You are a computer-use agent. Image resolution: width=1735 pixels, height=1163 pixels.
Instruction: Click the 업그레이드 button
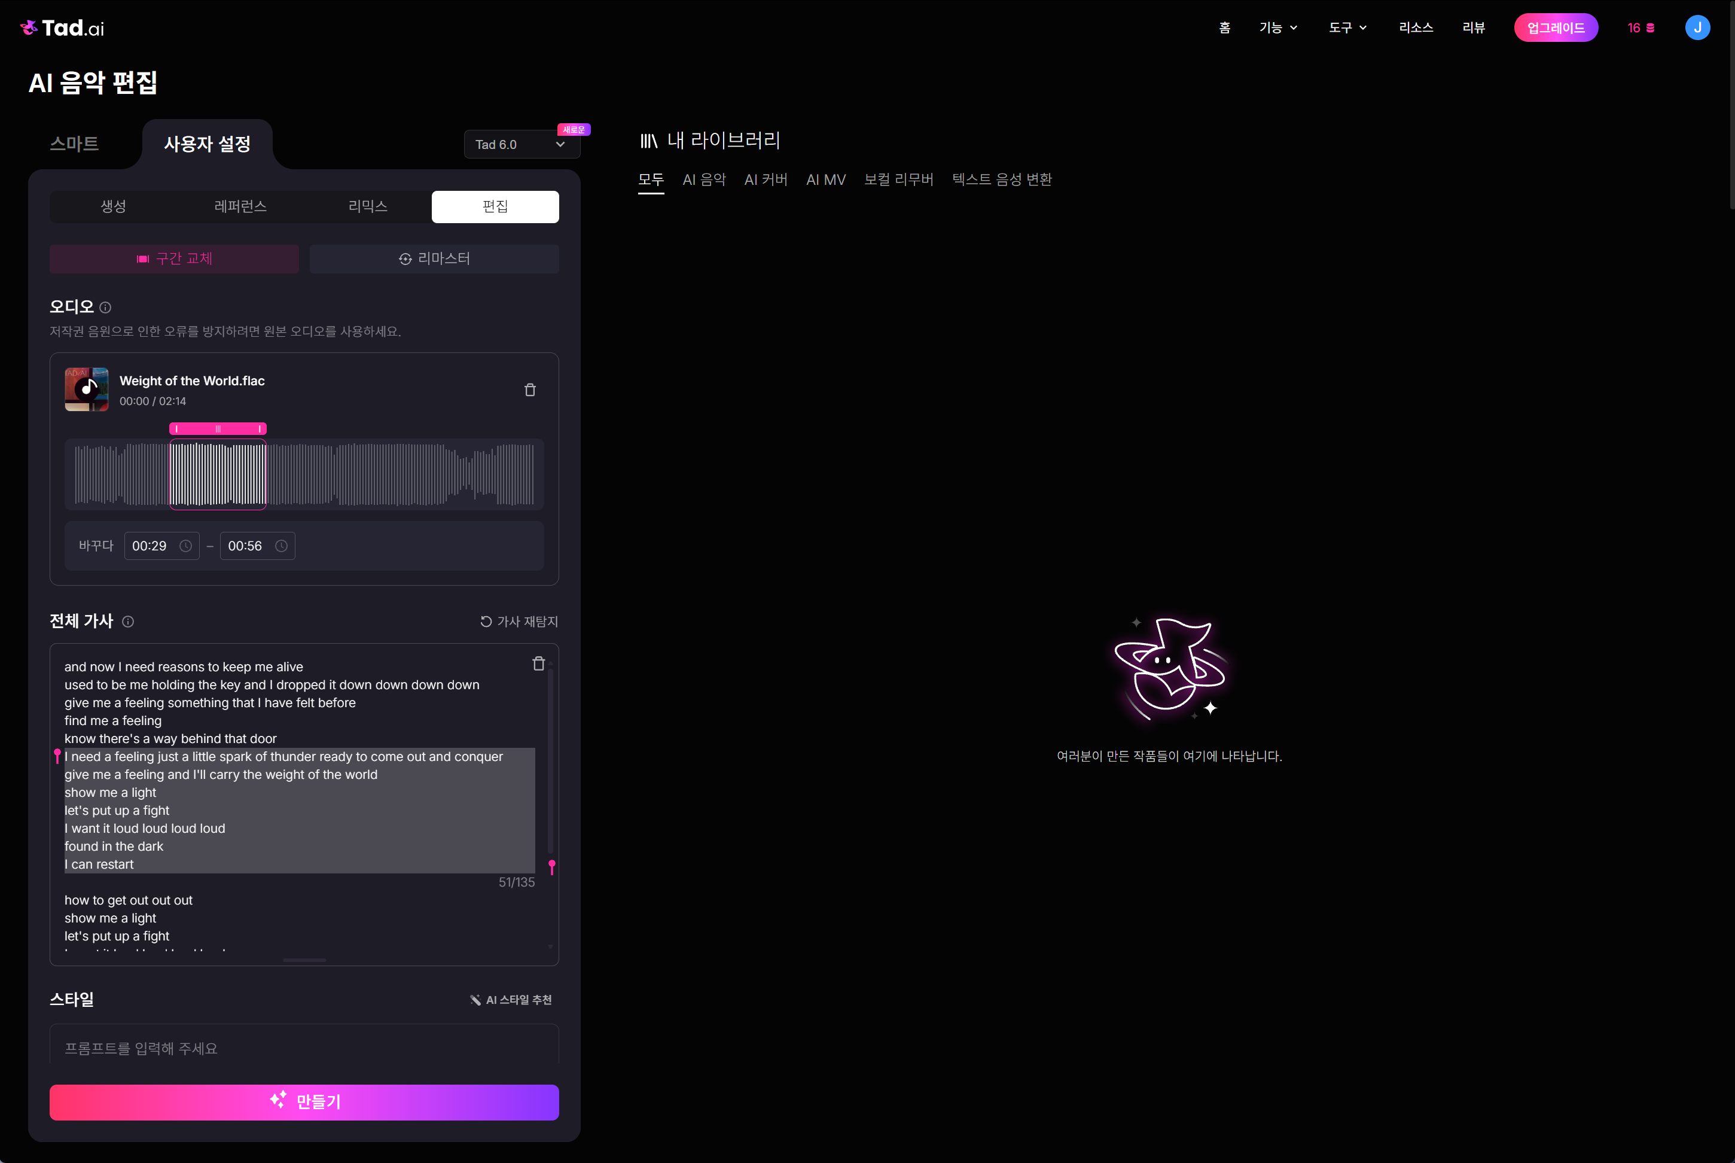pos(1556,28)
